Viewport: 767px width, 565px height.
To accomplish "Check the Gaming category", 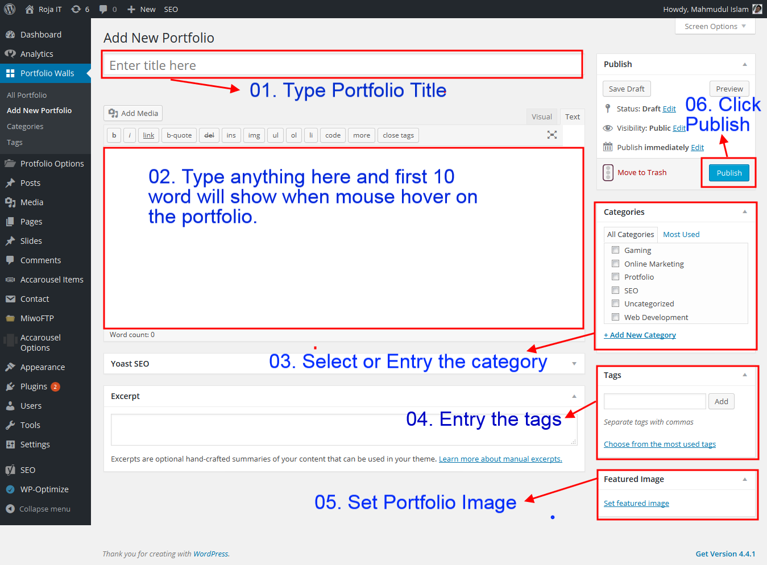I will [615, 250].
